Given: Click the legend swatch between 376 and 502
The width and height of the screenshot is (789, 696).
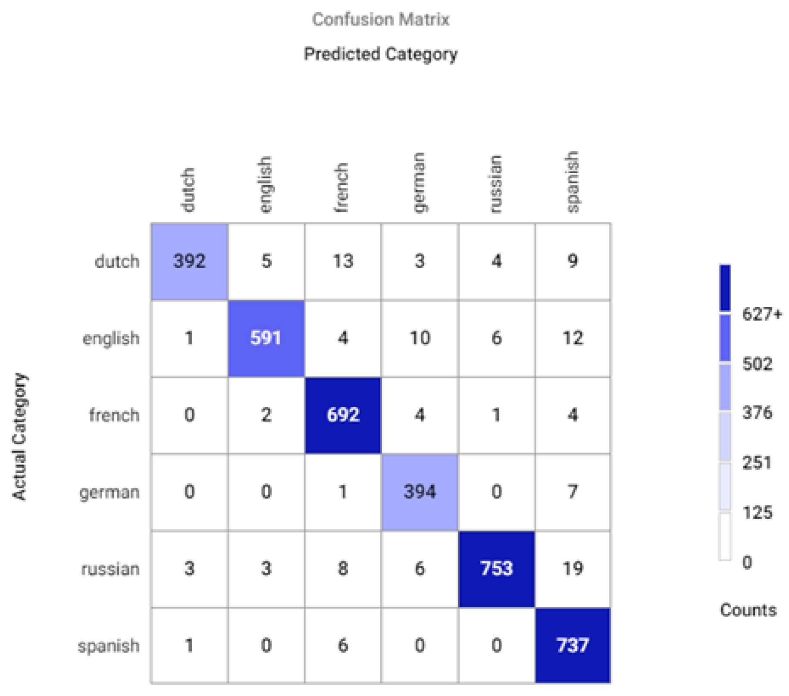Looking at the screenshot, I should click(725, 388).
